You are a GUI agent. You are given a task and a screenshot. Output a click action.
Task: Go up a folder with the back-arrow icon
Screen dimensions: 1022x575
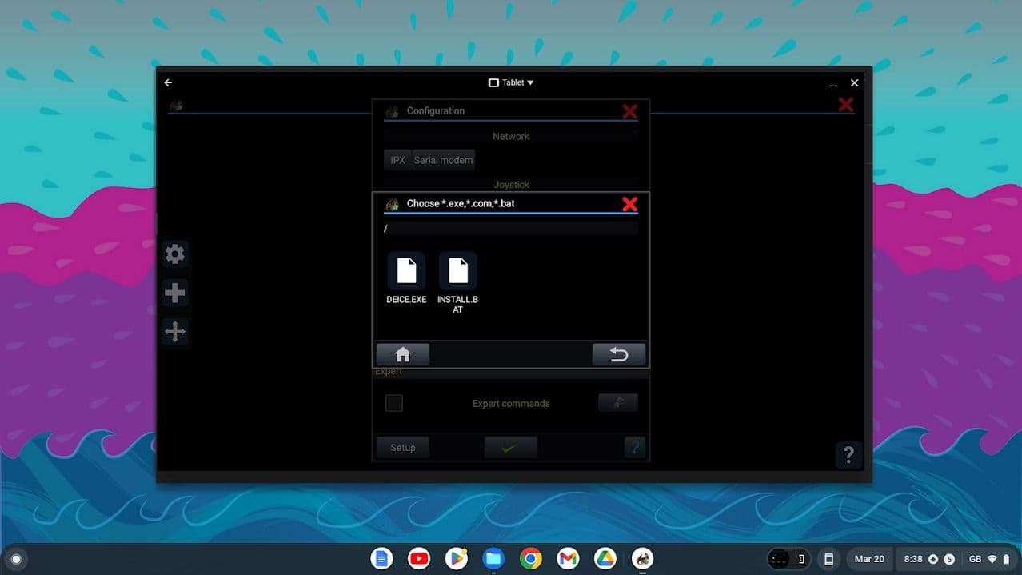618,353
